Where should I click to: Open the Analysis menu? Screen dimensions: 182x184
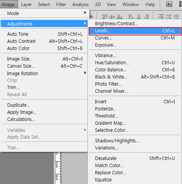pos(80,5)
